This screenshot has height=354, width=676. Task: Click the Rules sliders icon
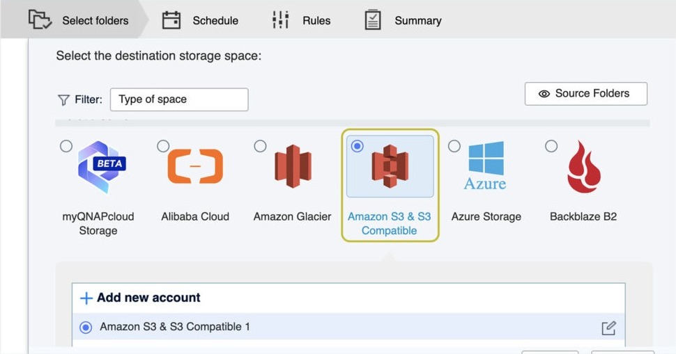pyautogui.click(x=281, y=20)
